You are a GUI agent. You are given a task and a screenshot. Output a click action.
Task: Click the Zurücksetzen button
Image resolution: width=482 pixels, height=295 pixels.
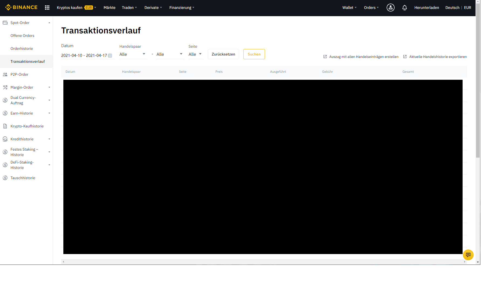point(223,54)
